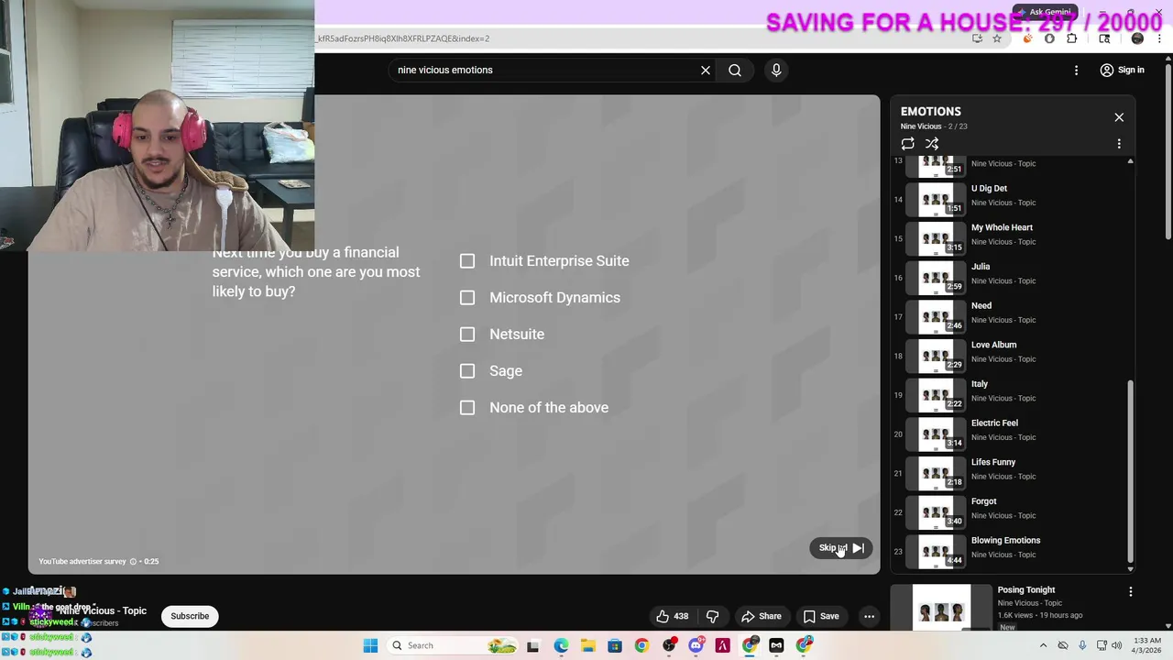Click the YouTube search magnifier button
Viewport: 1173px width, 660px height.
click(735, 70)
